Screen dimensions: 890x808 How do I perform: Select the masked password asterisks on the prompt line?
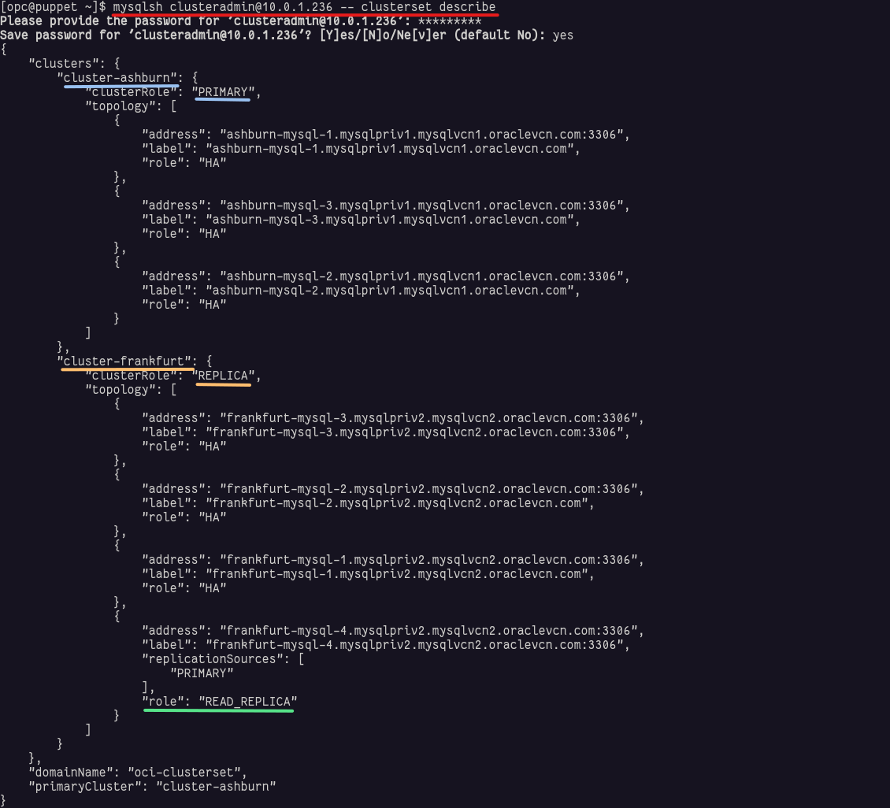click(x=451, y=20)
